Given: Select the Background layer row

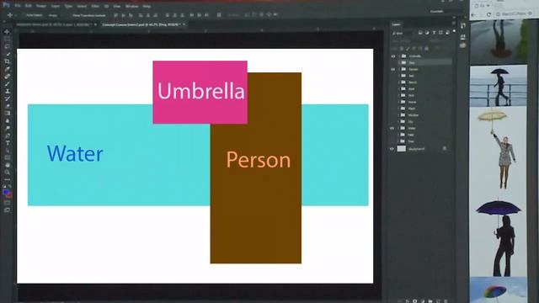Looking at the screenshot, I should (421, 149).
